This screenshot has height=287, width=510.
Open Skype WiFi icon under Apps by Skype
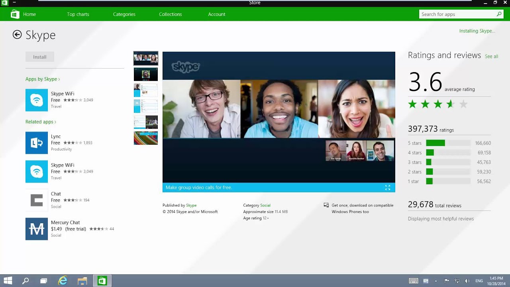click(37, 100)
